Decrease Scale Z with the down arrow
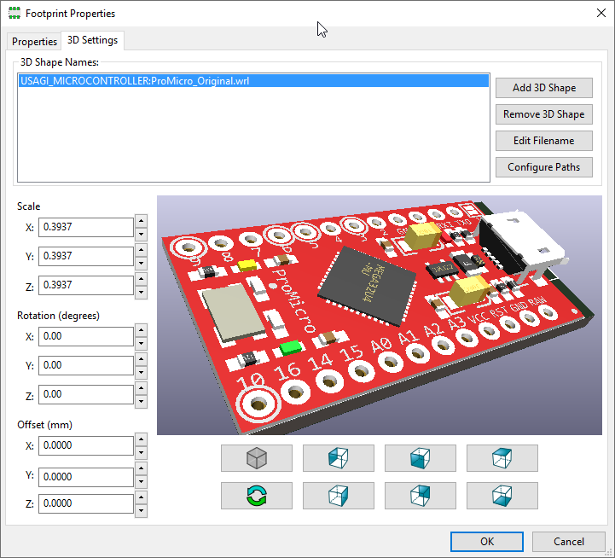Image resolution: width=615 pixels, height=558 pixels. (x=142, y=293)
